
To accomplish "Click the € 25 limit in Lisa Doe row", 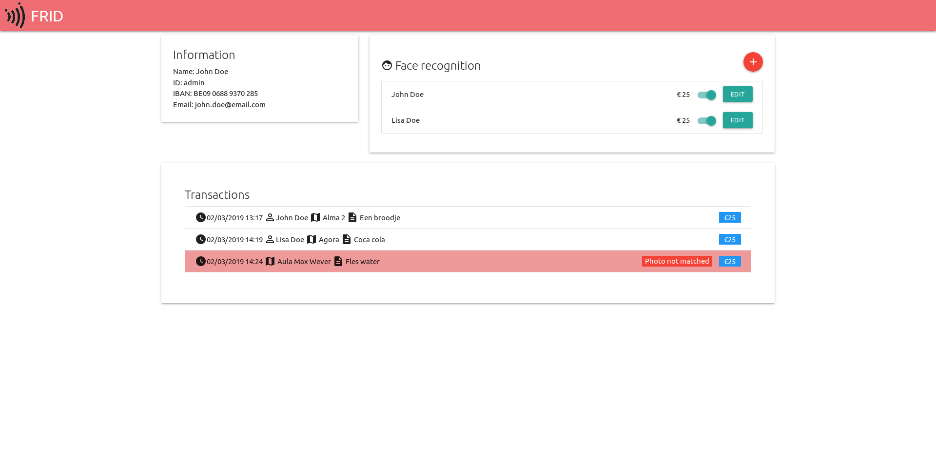I will tap(683, 120).
